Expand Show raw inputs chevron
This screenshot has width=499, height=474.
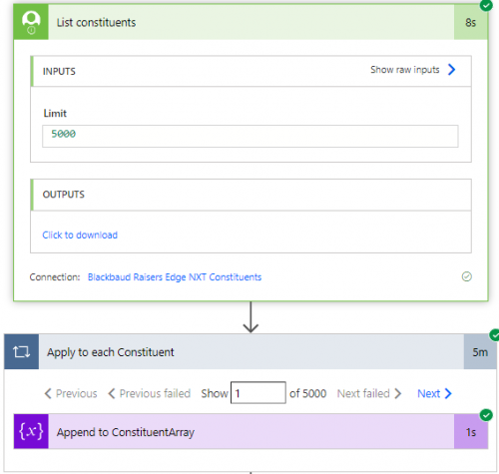click(451, 70)
